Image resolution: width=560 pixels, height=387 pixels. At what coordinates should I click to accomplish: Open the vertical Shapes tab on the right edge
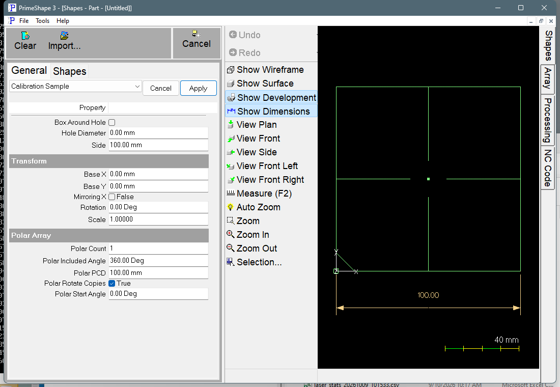(x=547, y=45)
